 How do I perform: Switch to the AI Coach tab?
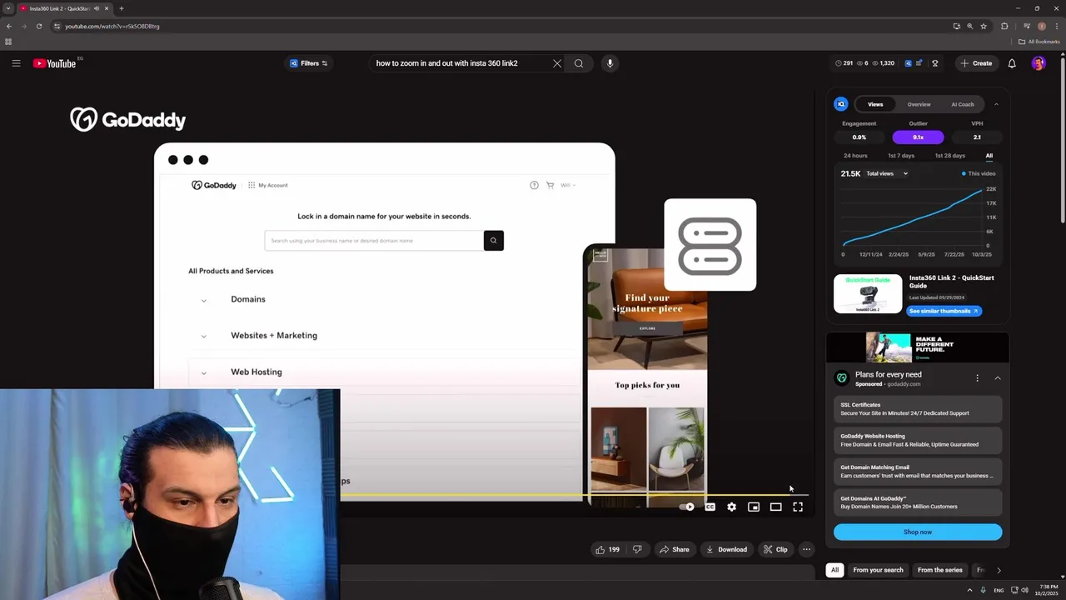(x=963, y=104)
